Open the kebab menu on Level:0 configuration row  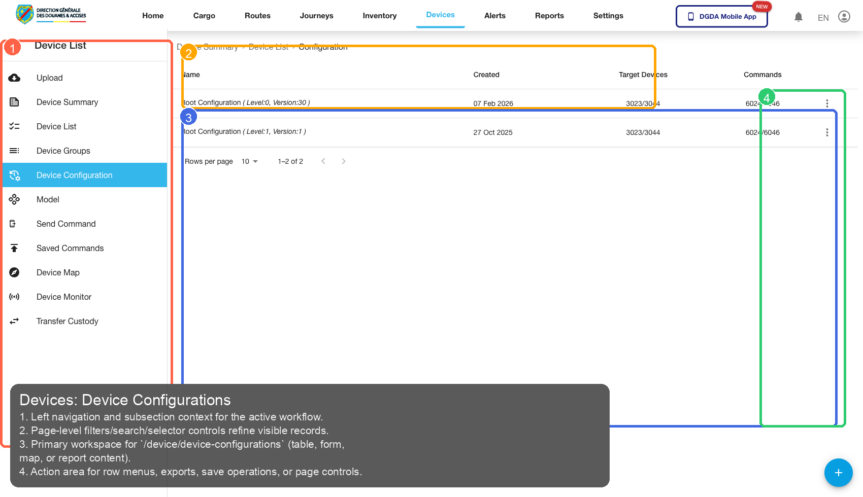pyautogui.click(x=827, y=103)
